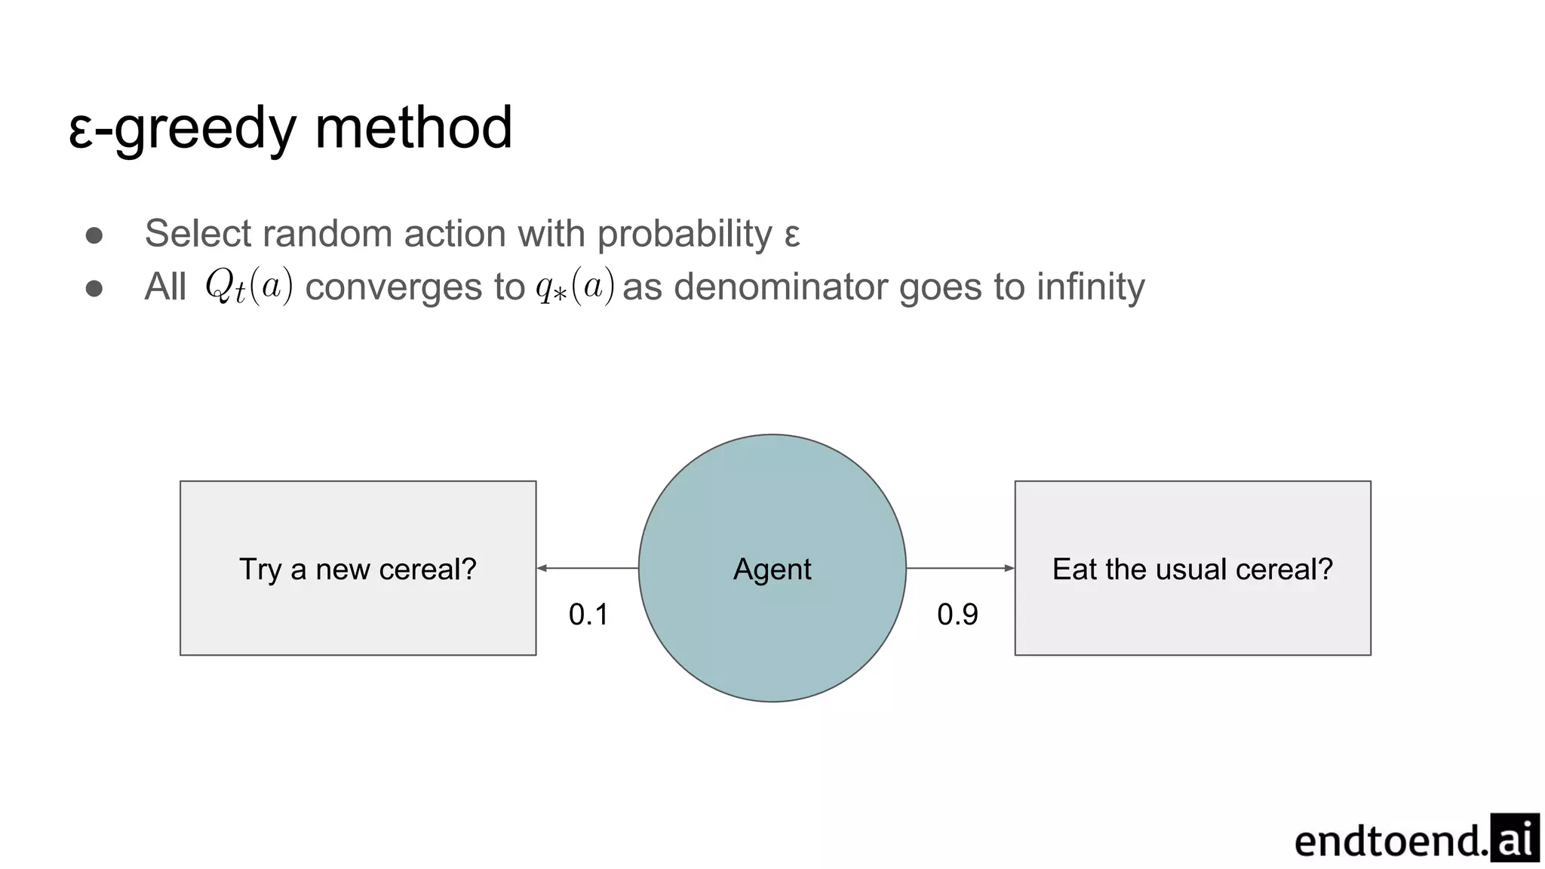The width and height of the screenshot is (1545, 869).
Task: Click the teal Agent circle
Action: tap(772, 568)
